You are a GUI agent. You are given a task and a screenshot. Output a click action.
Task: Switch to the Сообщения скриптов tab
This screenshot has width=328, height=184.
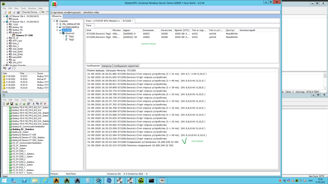click(126, 66)
